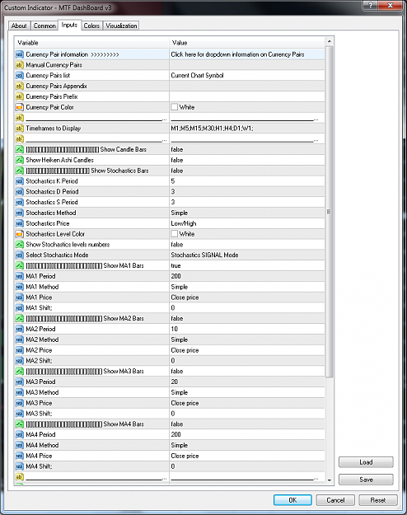Toggle Show Candle Bars false value
Image resolution: width=407 pixels, height=515 pixels.
coord(247,149)
